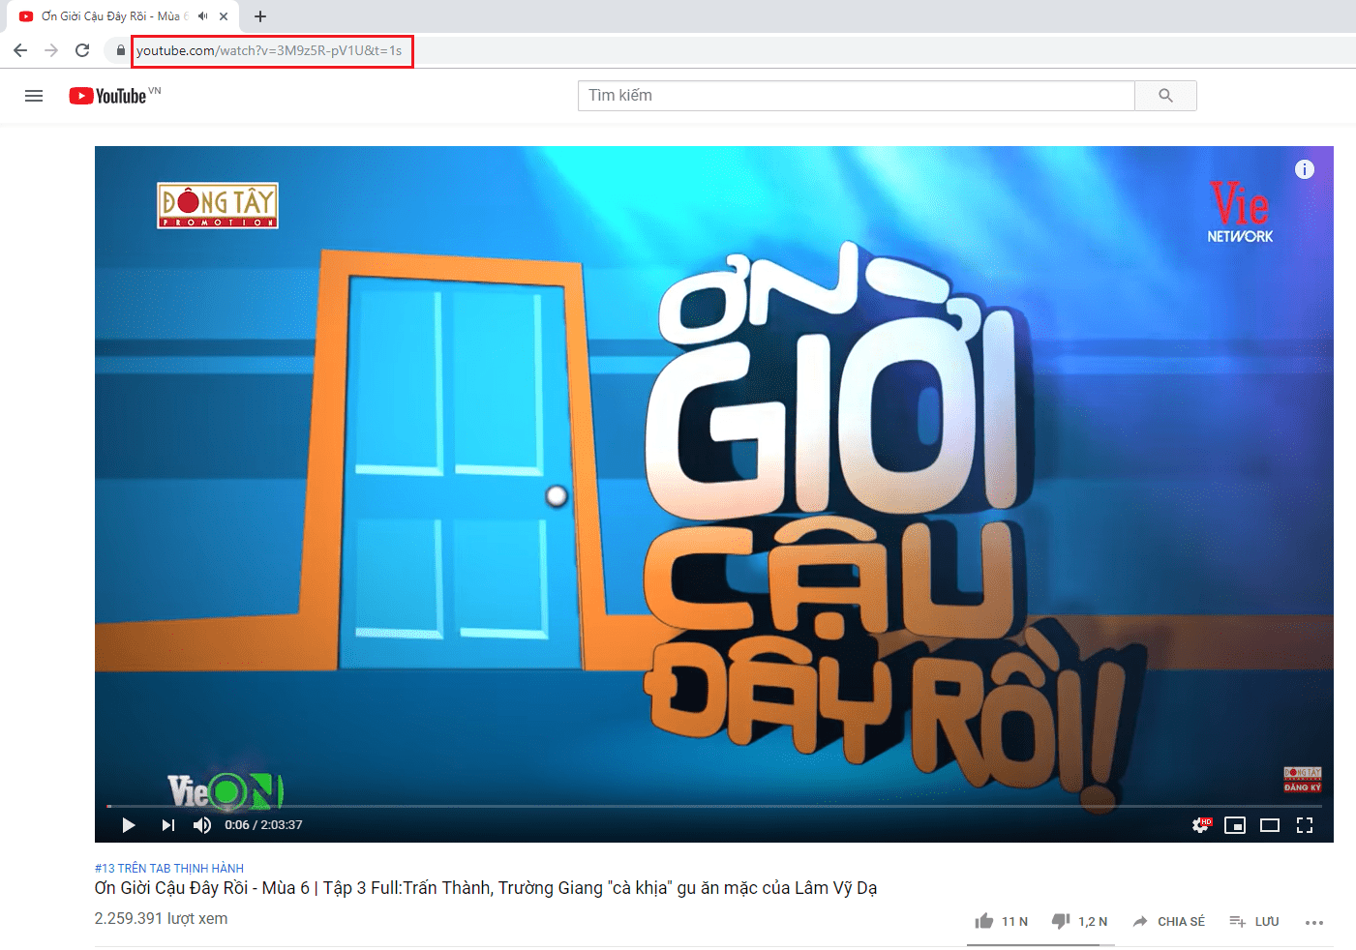Open video settings gear
The image size is (1356, 950).
1200,825
